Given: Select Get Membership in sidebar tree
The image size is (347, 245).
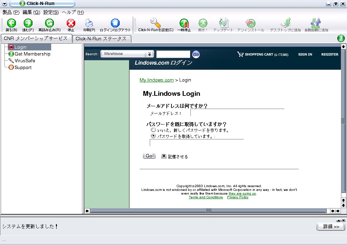Looking at the screenshot, I should pos(32,54).
